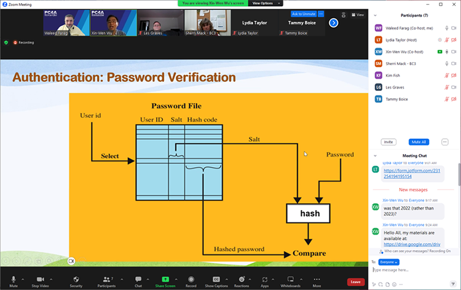The width and height of the screenshot is (461, 290).
Task: Open the 'Everyone' chat recipient dropdown
Action: click(388, 262)
